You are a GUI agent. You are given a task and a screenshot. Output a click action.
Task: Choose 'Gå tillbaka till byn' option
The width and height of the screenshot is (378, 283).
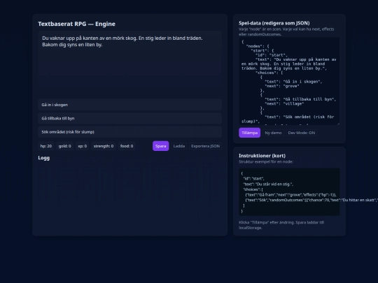[x=129, y=118]
